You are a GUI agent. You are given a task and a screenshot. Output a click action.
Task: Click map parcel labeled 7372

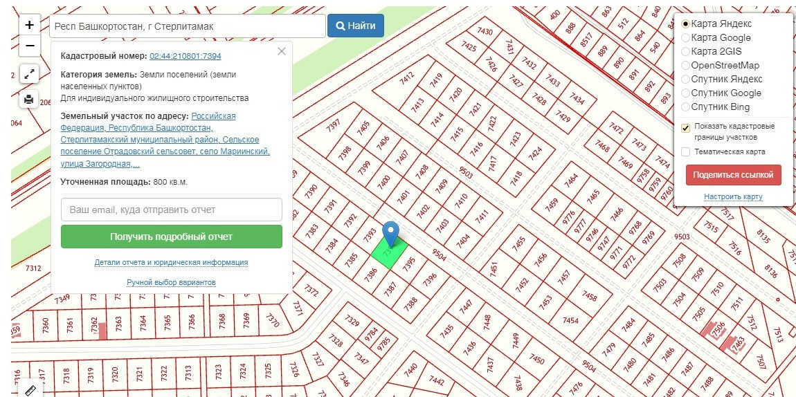pyautogui.click(x=311, y=290)
